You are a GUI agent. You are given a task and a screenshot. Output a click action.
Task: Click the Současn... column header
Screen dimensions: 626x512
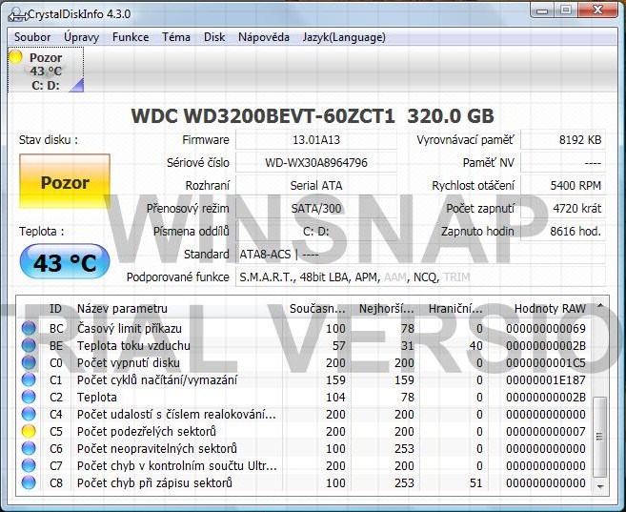(x=316, y=308)
